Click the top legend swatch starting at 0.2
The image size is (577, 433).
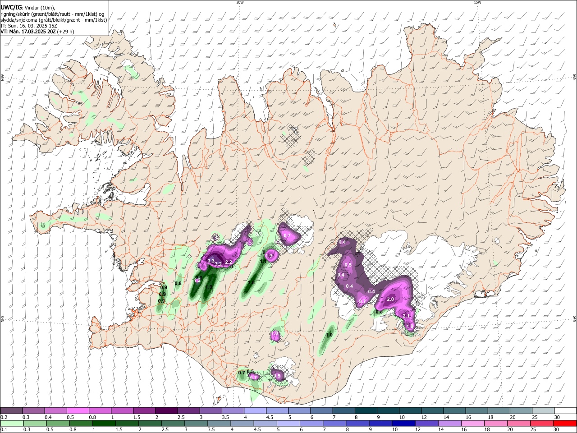click(x=11, y=410)
